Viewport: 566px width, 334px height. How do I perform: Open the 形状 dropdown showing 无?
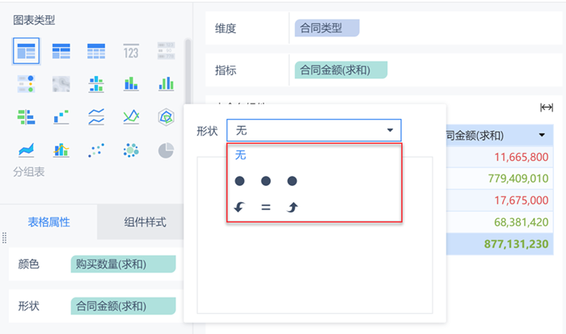(314, 130)
